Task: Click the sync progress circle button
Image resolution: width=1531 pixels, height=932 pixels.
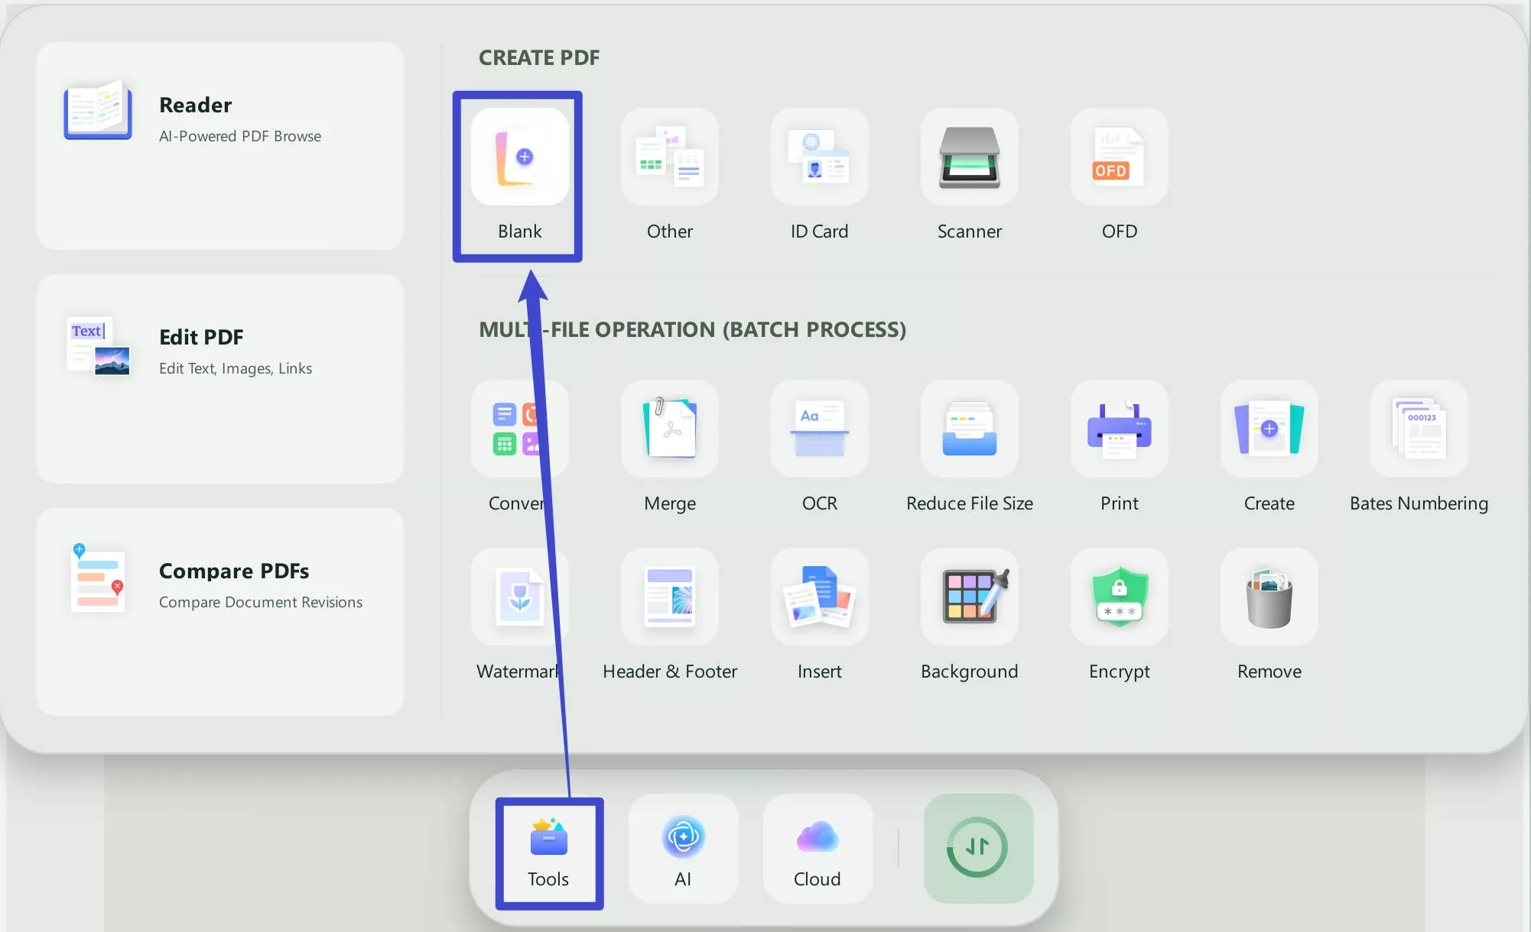Action: point(979,848)
